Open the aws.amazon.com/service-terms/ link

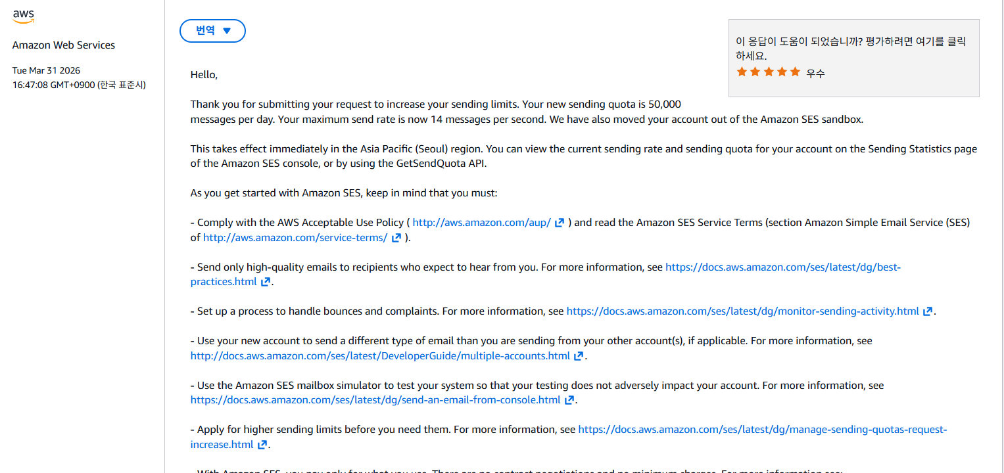click(295, 238)
